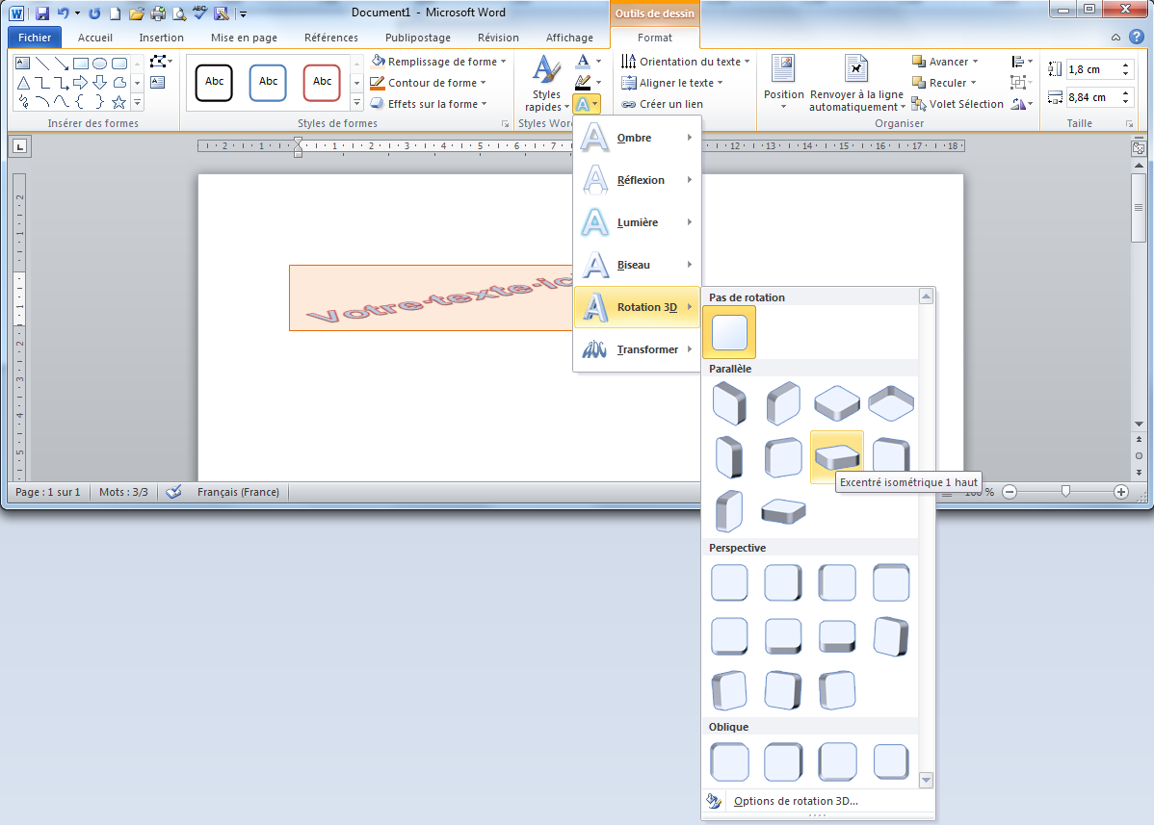Open the Volet Sélection pane

(957, 104)
